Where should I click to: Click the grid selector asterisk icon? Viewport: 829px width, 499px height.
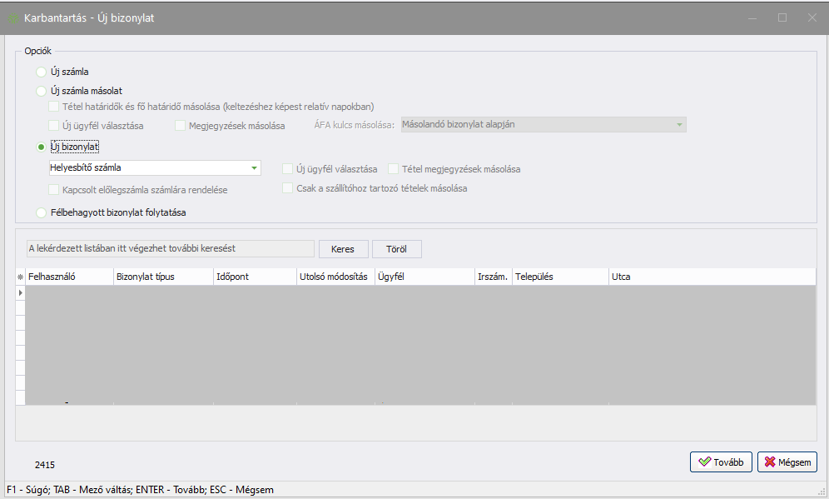point(20,277)
